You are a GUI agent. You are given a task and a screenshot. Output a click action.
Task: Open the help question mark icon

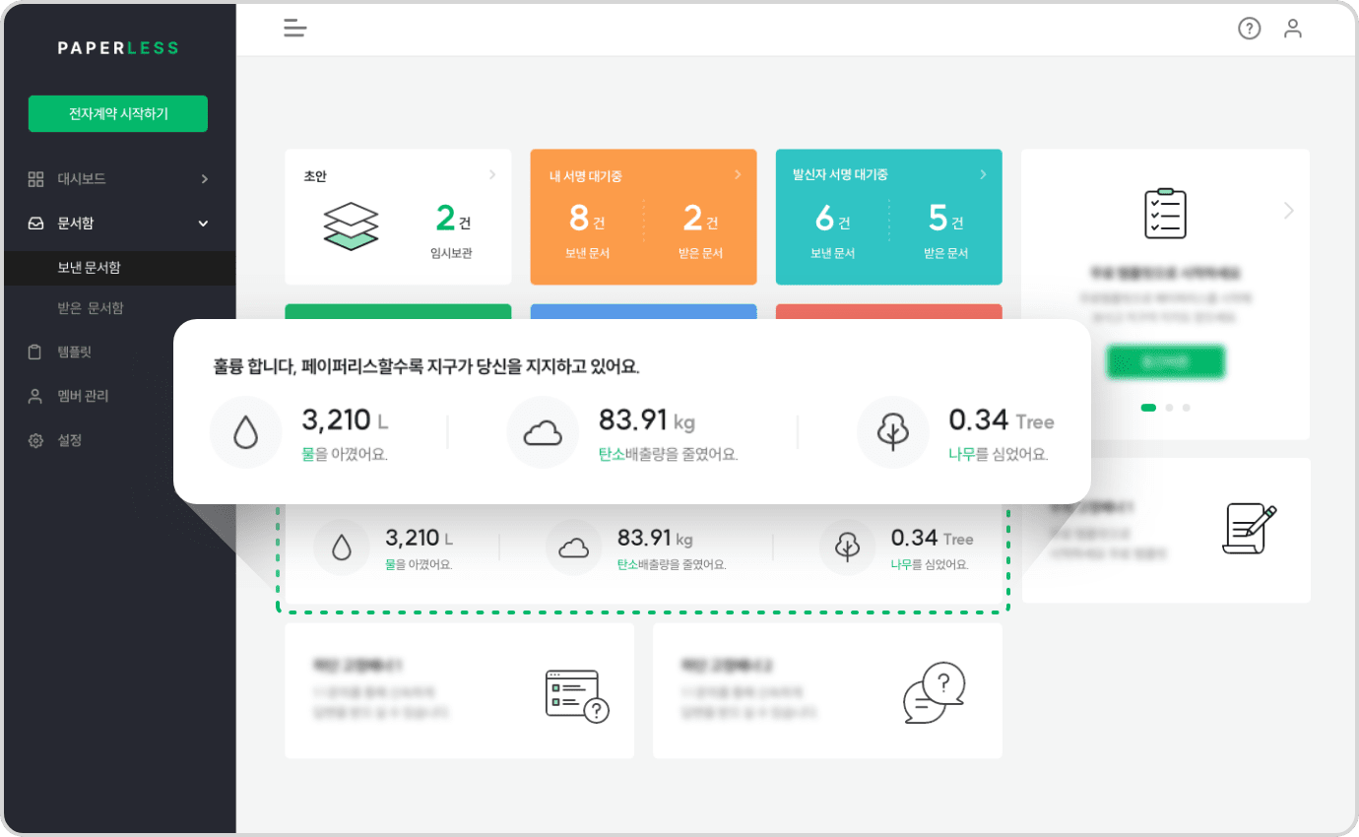(1249, 29)
